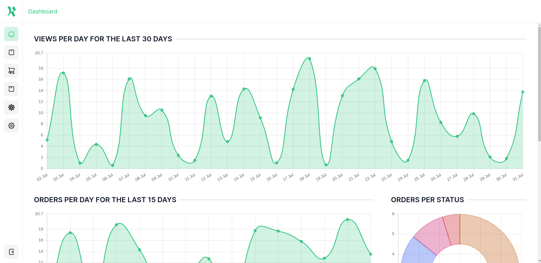
Task: Click the '18 Jul' axis label
Action: click(x=305, y=177)
